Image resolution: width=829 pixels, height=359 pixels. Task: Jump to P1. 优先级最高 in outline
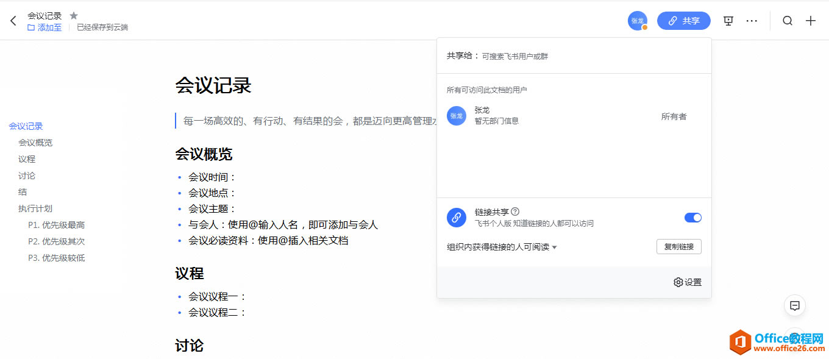57,225
